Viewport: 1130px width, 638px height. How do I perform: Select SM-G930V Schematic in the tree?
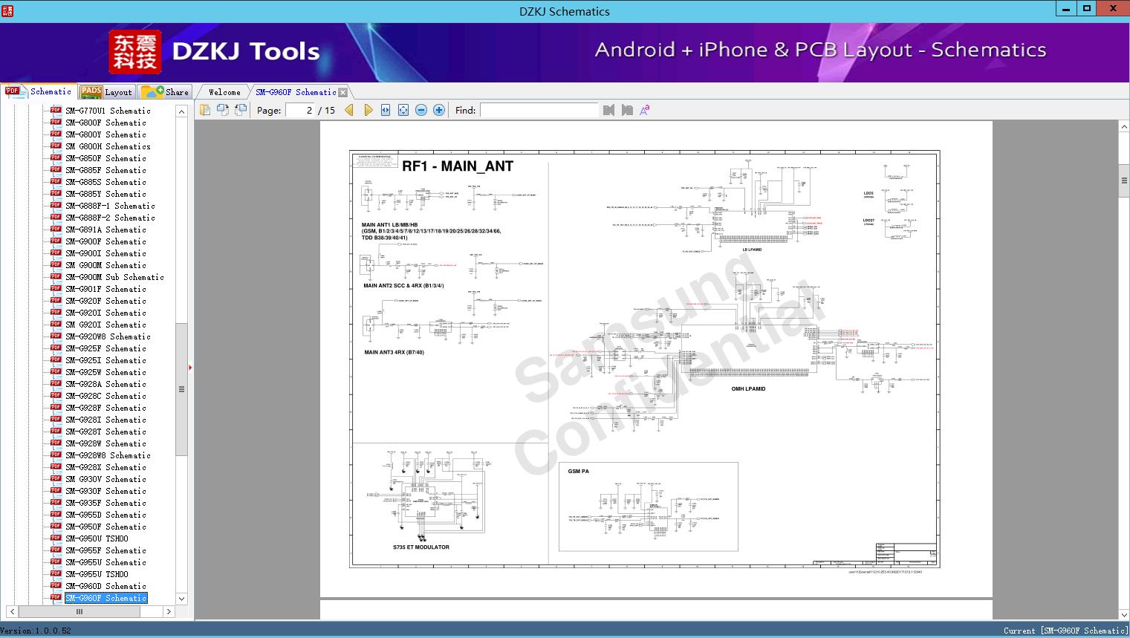pos(105,479)
